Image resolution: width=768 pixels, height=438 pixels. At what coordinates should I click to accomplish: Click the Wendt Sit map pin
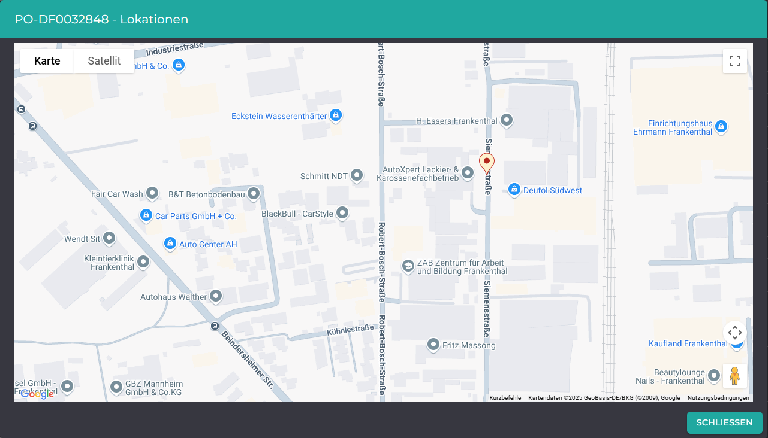click(x=109, y=238)
